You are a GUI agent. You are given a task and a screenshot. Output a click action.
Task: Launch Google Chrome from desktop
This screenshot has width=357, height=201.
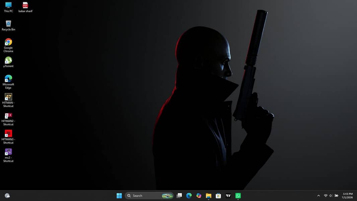(8, 45)
